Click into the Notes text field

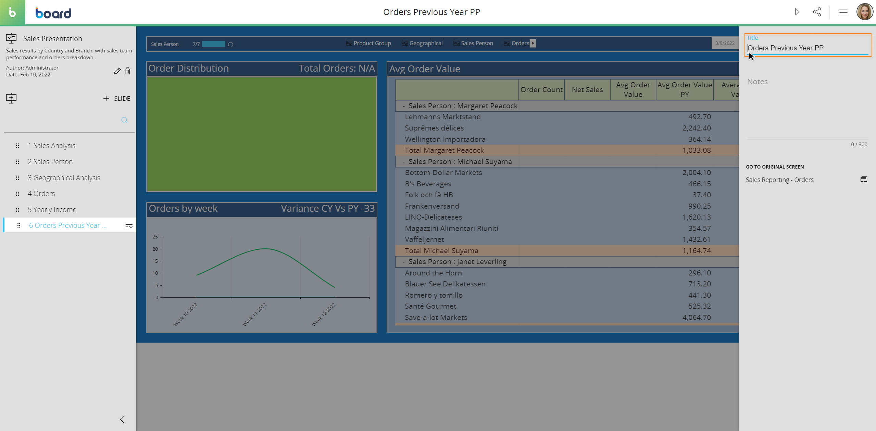click(x=807, y=103)
